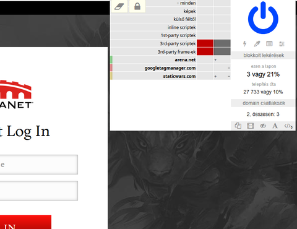Viewport: 297px width, 229px height.
Task: Click the red LOG IN button
Action: tap(25, 222)
